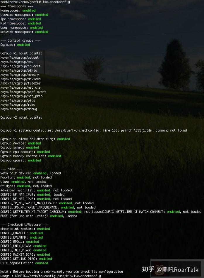
Task: Click the 'CONFIG_NF_NAT_IPV4:' line
Action: (32, 195)
